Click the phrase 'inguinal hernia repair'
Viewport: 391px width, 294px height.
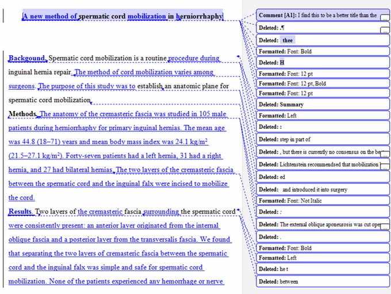[40, 72]
